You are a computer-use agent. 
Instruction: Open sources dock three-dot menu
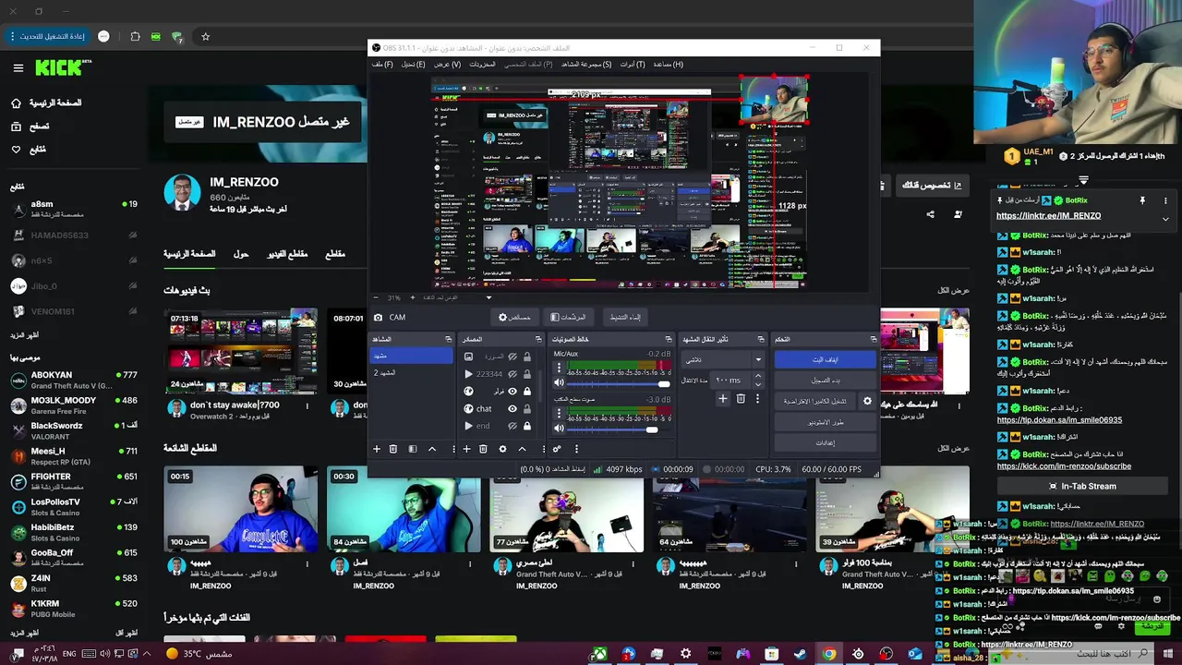[542, 449]
